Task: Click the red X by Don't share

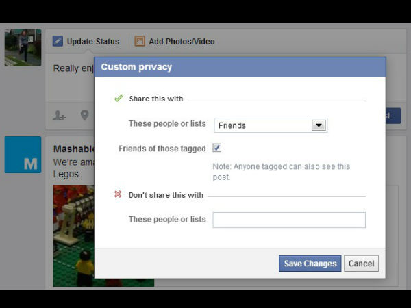Action: (x=118, y=194)
